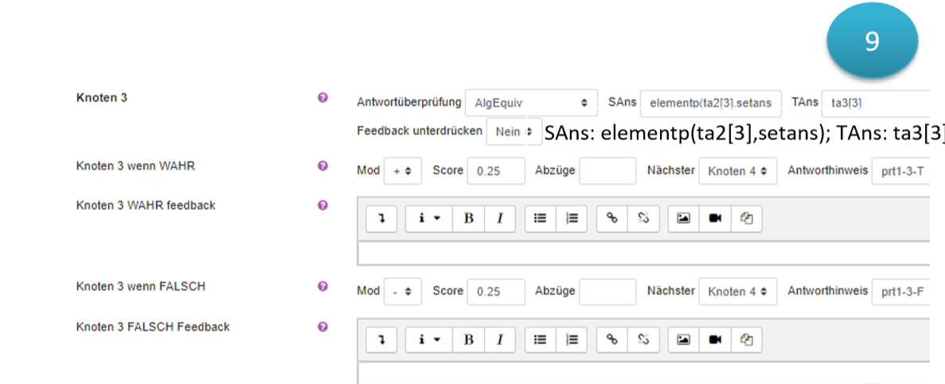Insert video media in FALSCH feedback editor
Screen dimensions: 945x384
click(714, 339)
